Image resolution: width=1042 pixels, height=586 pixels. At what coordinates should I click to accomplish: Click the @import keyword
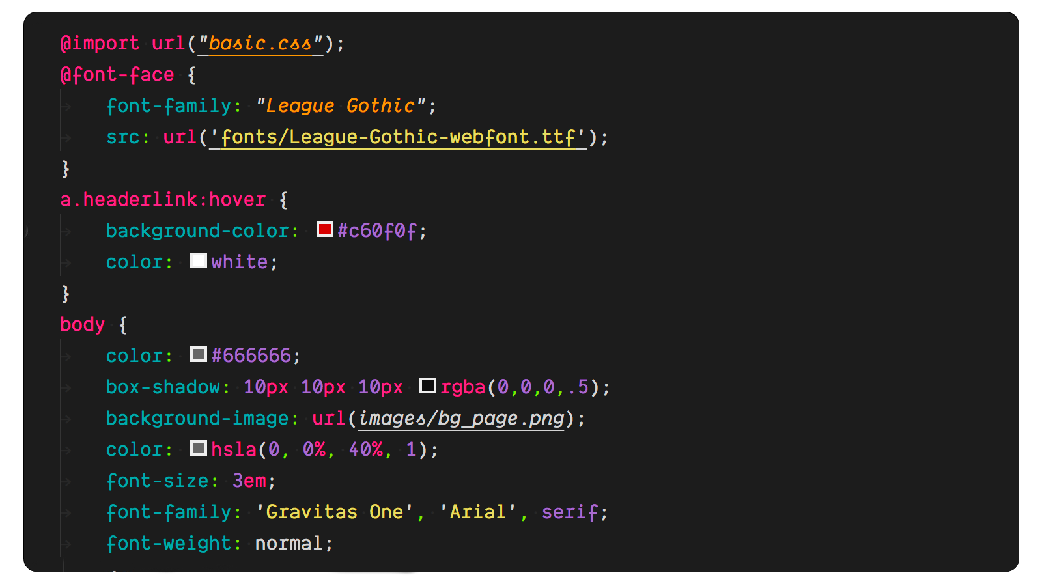coord(100,44)
